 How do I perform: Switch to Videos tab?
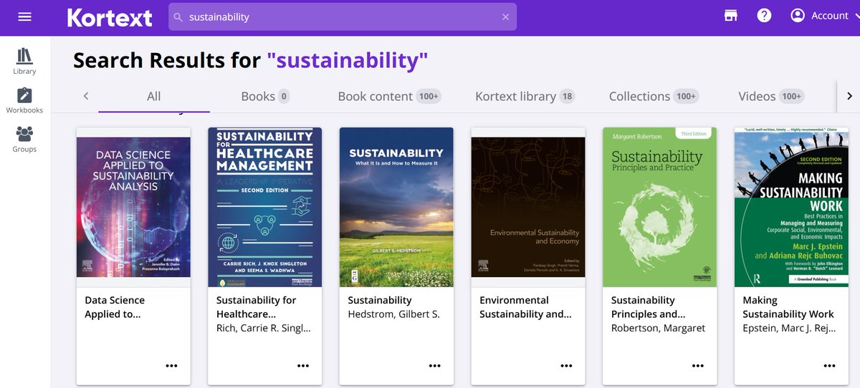click(x=771, y=96)
